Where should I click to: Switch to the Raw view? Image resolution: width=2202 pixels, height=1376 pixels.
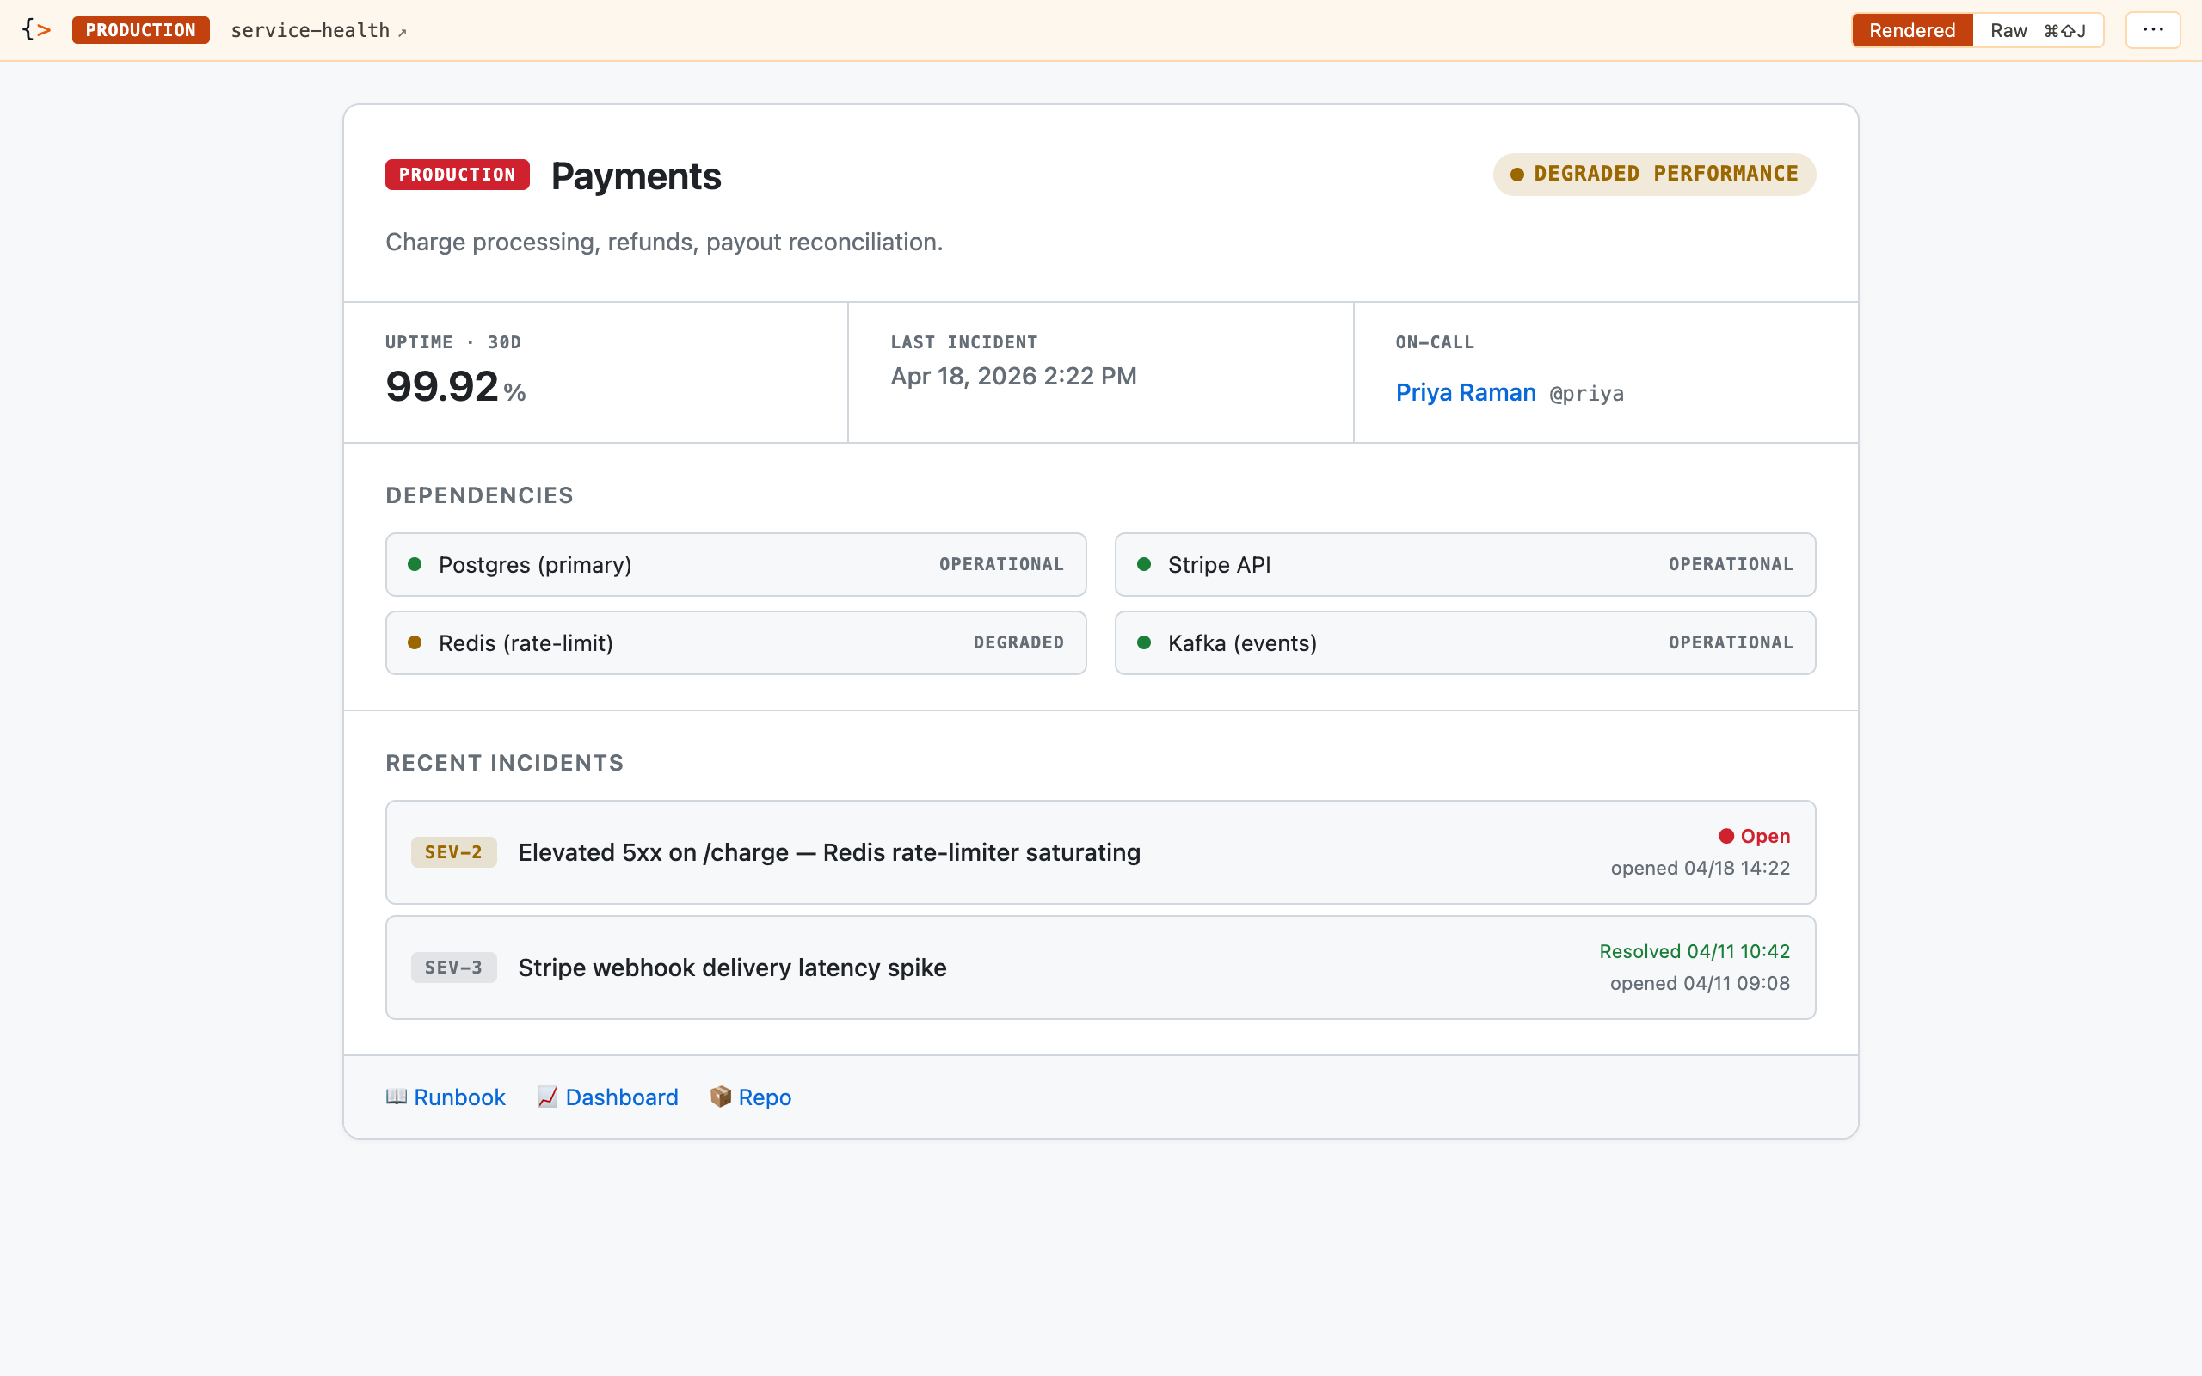pos(2008,30)
